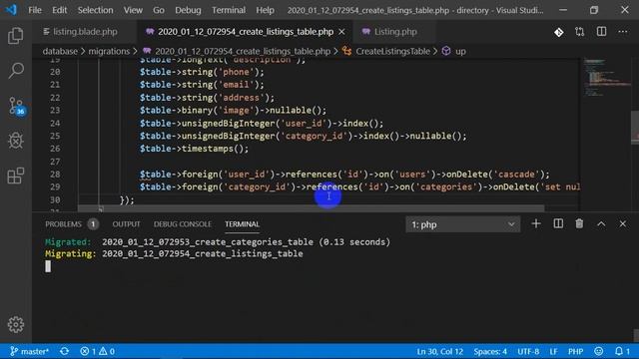
Task: Open the Extensions view
Action: pyautogui.click(x=16, y=176)
